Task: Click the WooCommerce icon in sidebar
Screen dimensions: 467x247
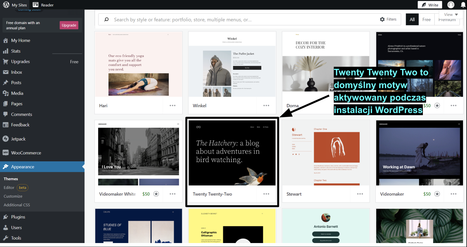Action: [x=6, y=153]
